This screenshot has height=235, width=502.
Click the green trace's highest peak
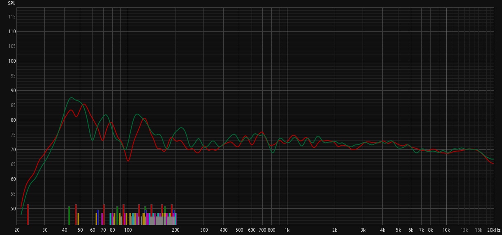coord(72,98)
